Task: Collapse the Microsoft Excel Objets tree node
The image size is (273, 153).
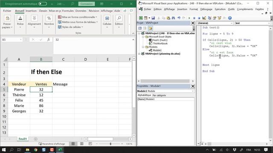Action: 143,37
